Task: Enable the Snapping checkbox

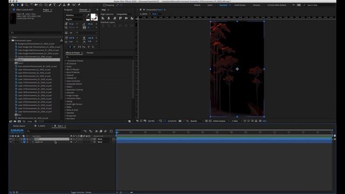Action: (x=105, y=5)
